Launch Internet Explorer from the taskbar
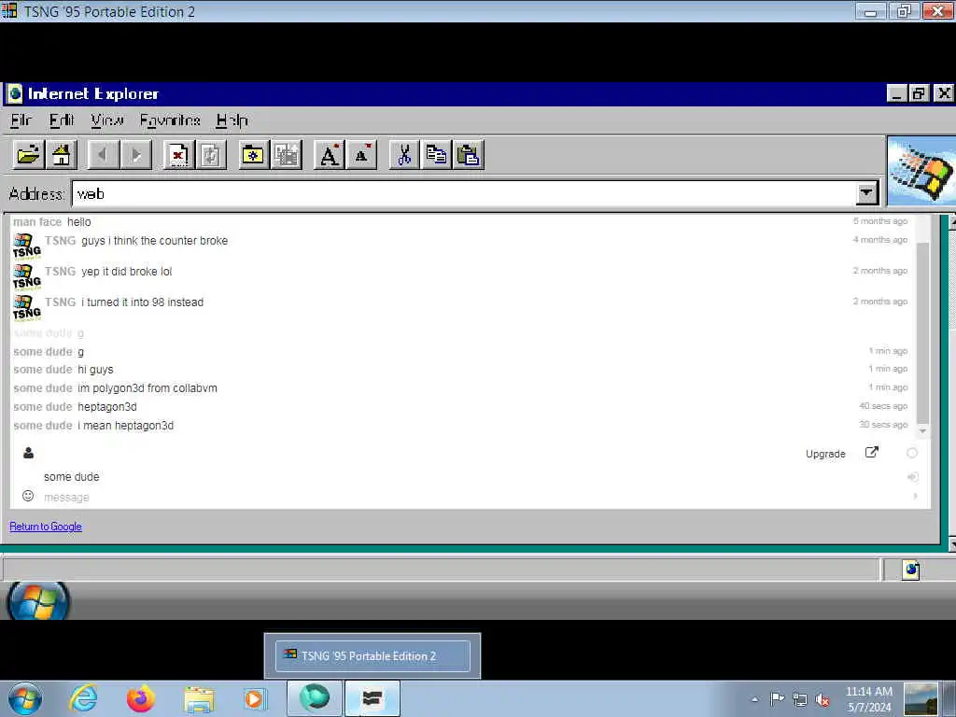Screen dimensions: 956x717 pos(83,698)
